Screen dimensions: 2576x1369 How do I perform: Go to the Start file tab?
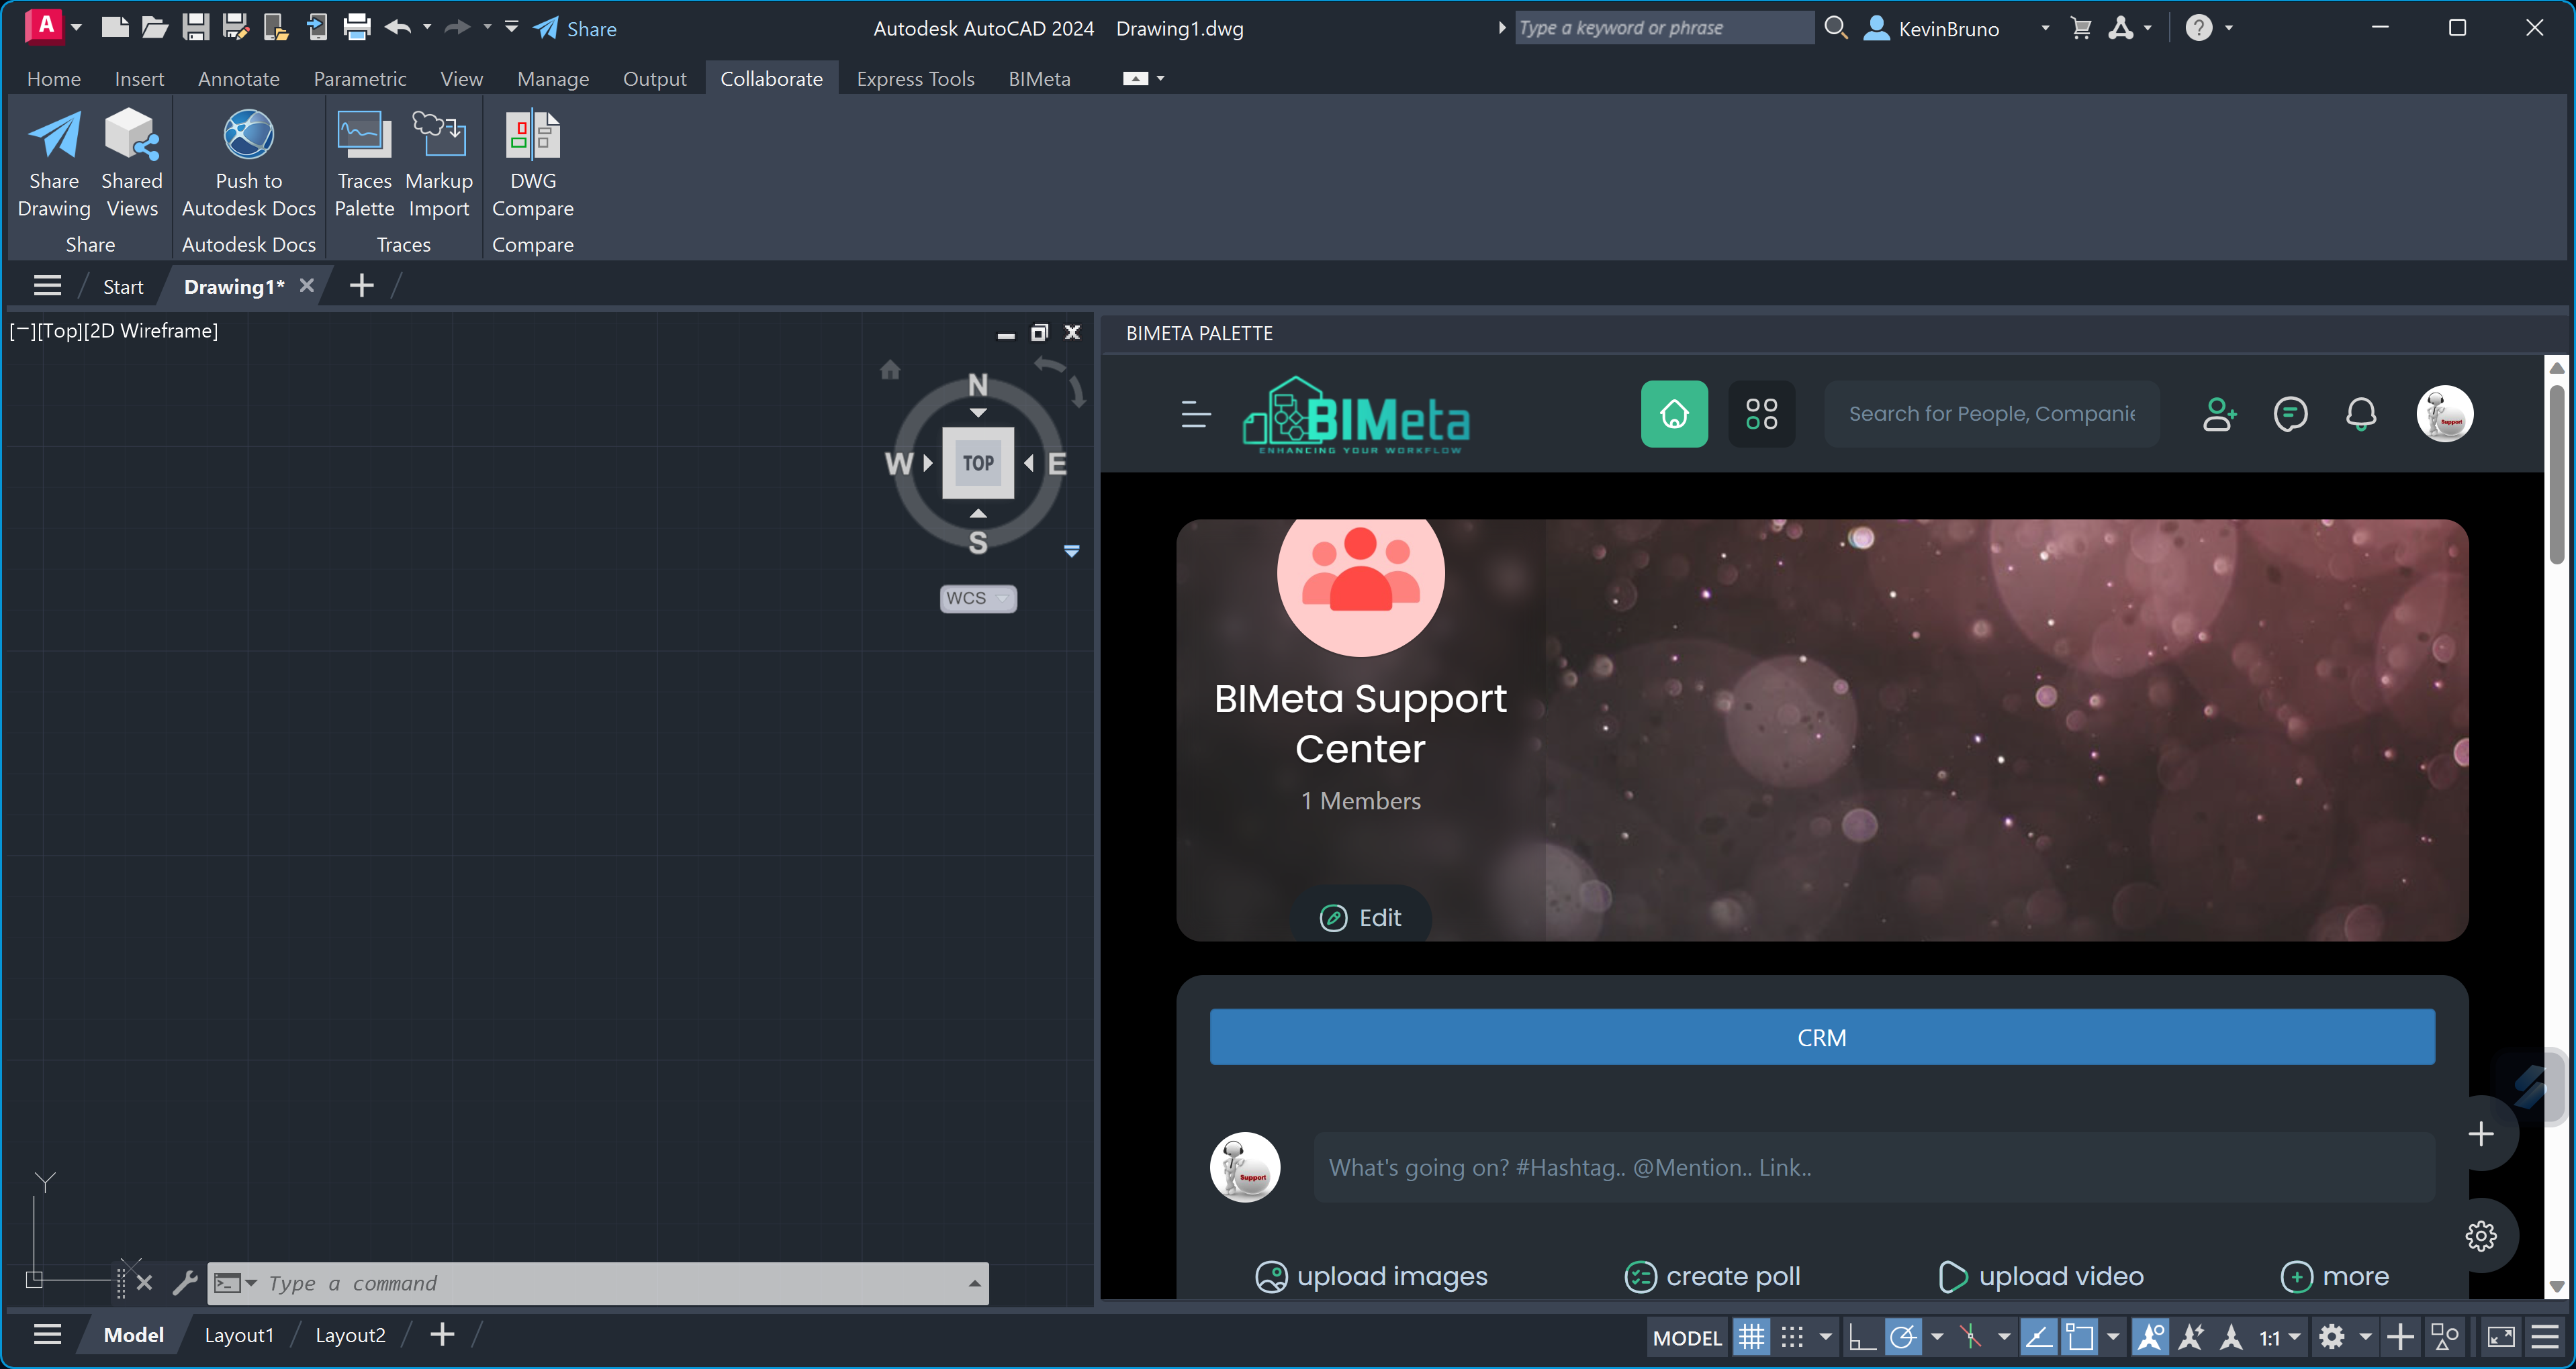[124, 287]
